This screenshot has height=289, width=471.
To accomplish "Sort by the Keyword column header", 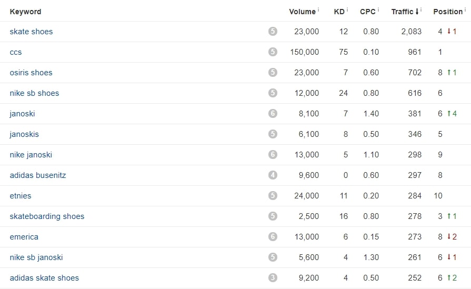I will 26,12.
